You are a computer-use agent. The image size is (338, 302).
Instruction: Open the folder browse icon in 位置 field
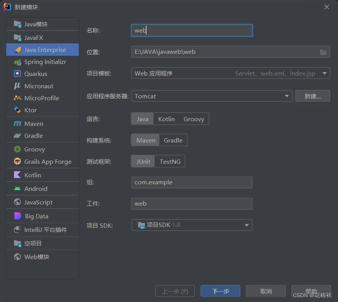click(x=323, y=52)
